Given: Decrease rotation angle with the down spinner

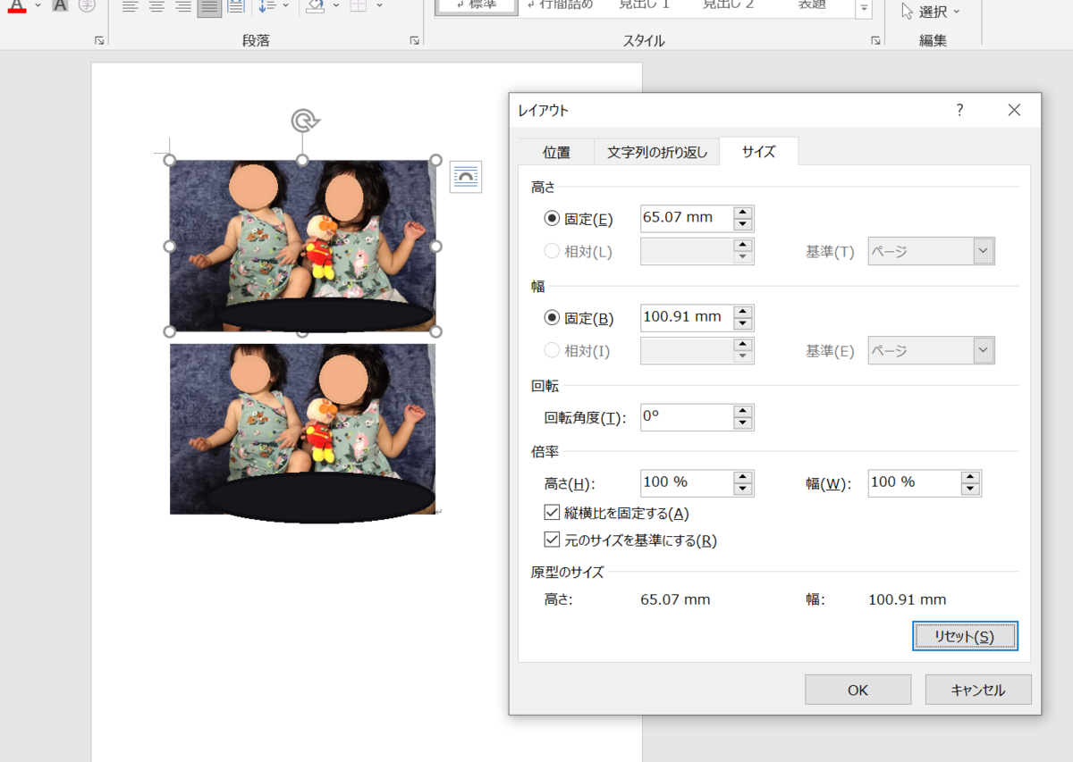Looking at the screenshot, I should (743, 423).
